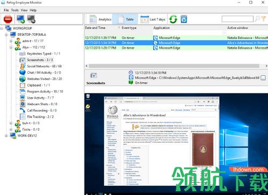Open the Last 7 days date filter
The image size is (268, 195).
pyautogui.click(x=153, y=19)
